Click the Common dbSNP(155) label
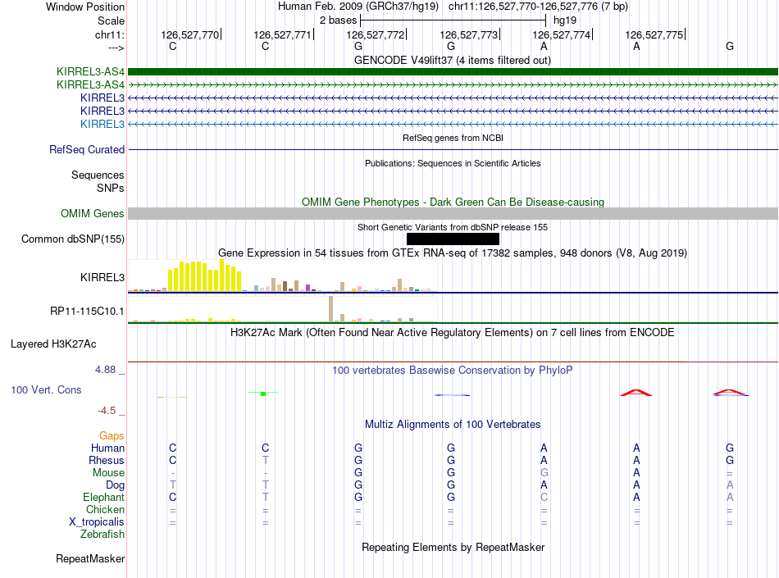 [x=73, y=239]
